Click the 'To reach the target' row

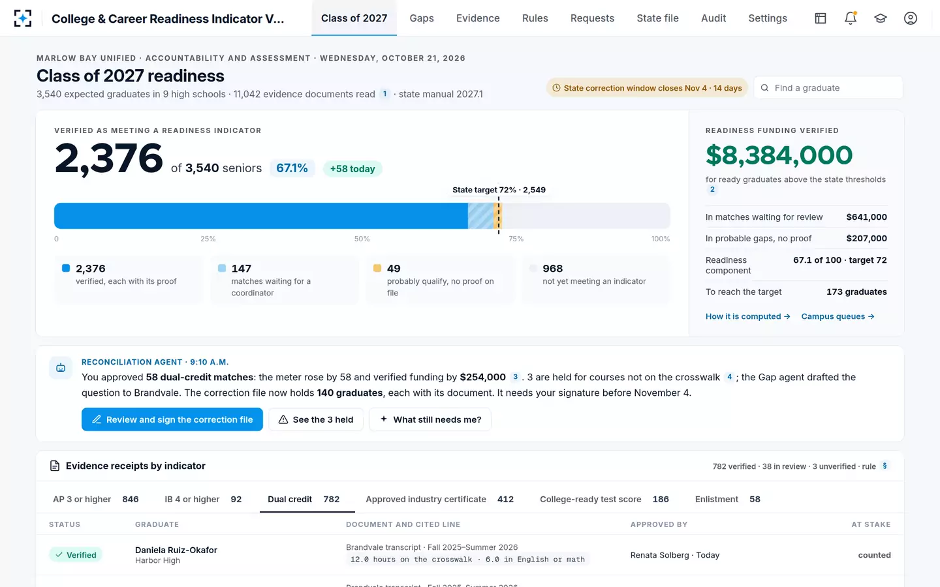click(x=796, y=292)
